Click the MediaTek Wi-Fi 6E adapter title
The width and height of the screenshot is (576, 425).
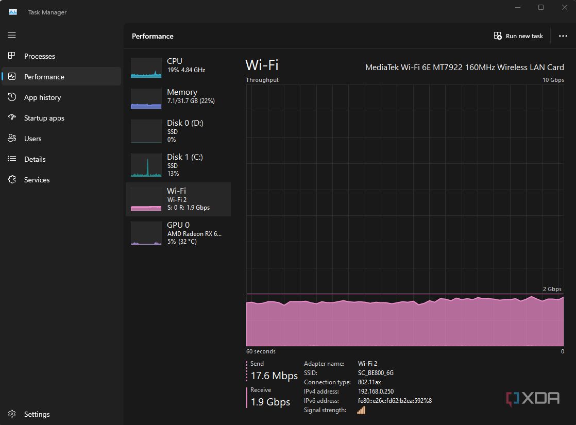[x=464, y=67]
